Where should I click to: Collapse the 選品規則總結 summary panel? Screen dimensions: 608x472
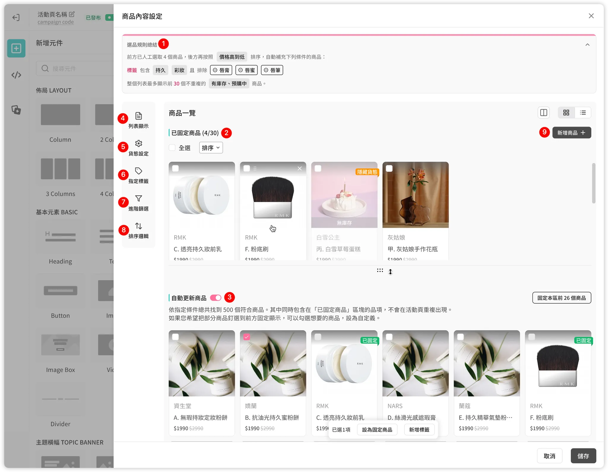[587, 45]
